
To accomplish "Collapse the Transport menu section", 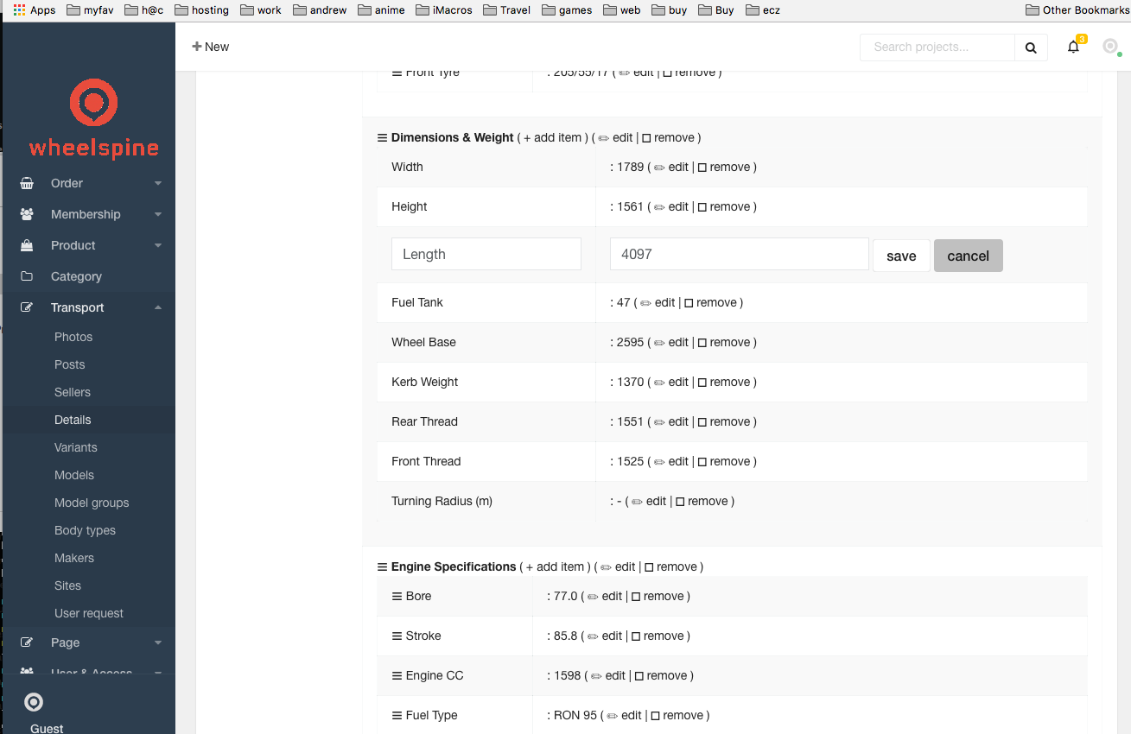I will [157, 307].
